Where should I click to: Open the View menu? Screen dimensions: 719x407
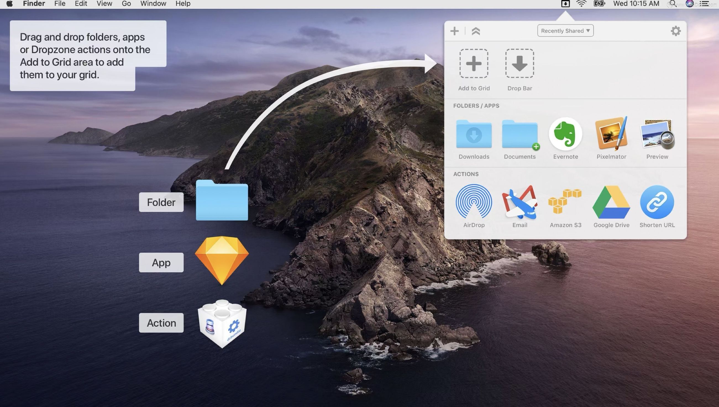pyautogui.click(x=104, y=4)
